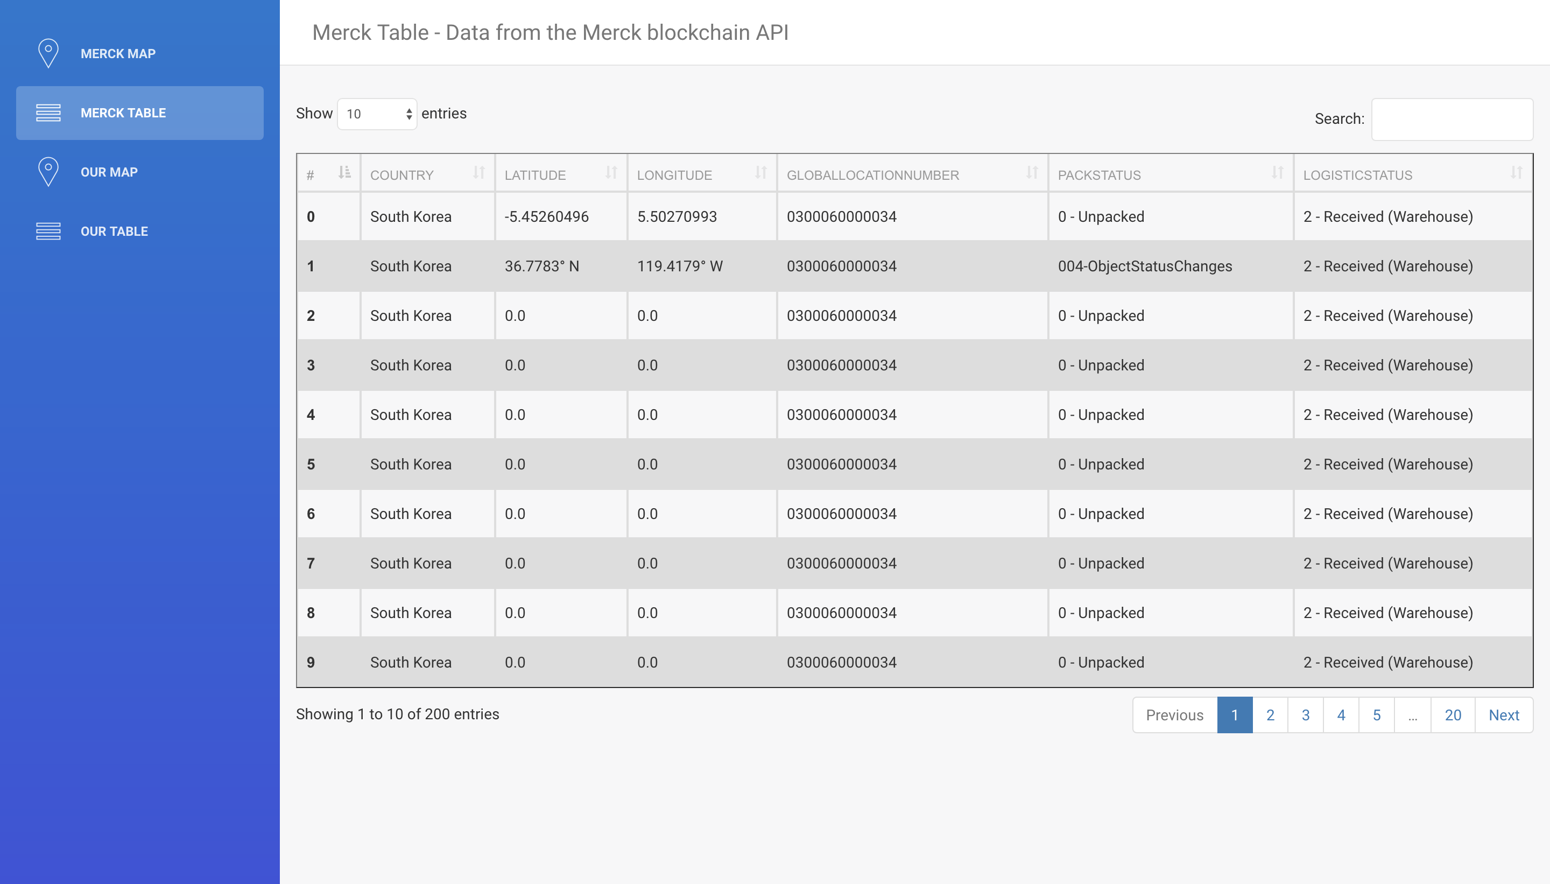Click the Our Table list icon
Screen dimensions: 1550x884
coord(48,231)
